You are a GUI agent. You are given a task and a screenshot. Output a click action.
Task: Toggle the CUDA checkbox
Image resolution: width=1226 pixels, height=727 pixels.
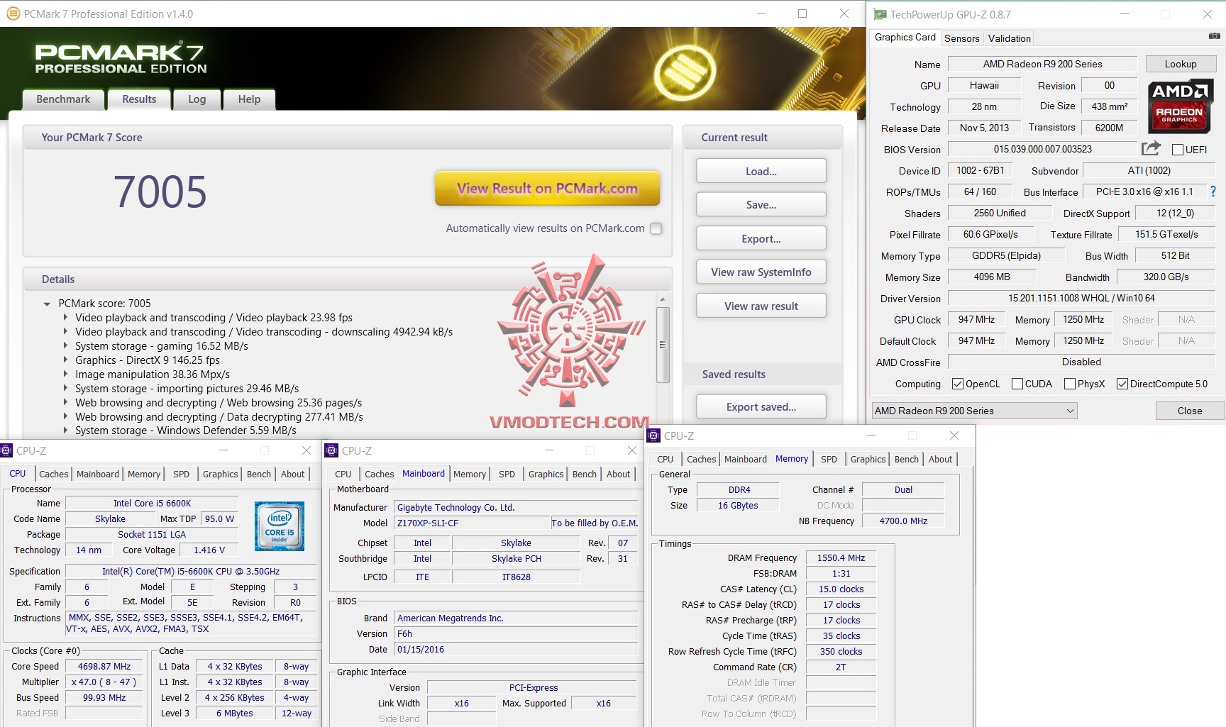pyautogui.click(x=1017, y=384)
